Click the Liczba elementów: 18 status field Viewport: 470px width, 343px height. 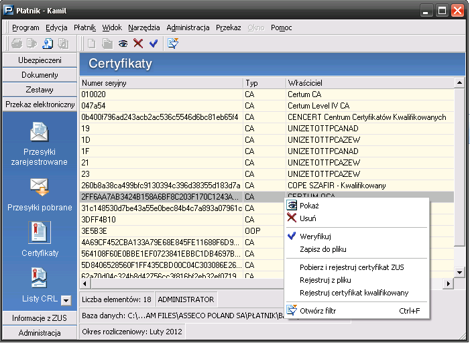[117, 299]
